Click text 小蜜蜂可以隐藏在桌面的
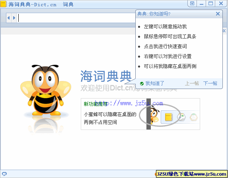The image size is (228, 178). [x=110, y=114]
